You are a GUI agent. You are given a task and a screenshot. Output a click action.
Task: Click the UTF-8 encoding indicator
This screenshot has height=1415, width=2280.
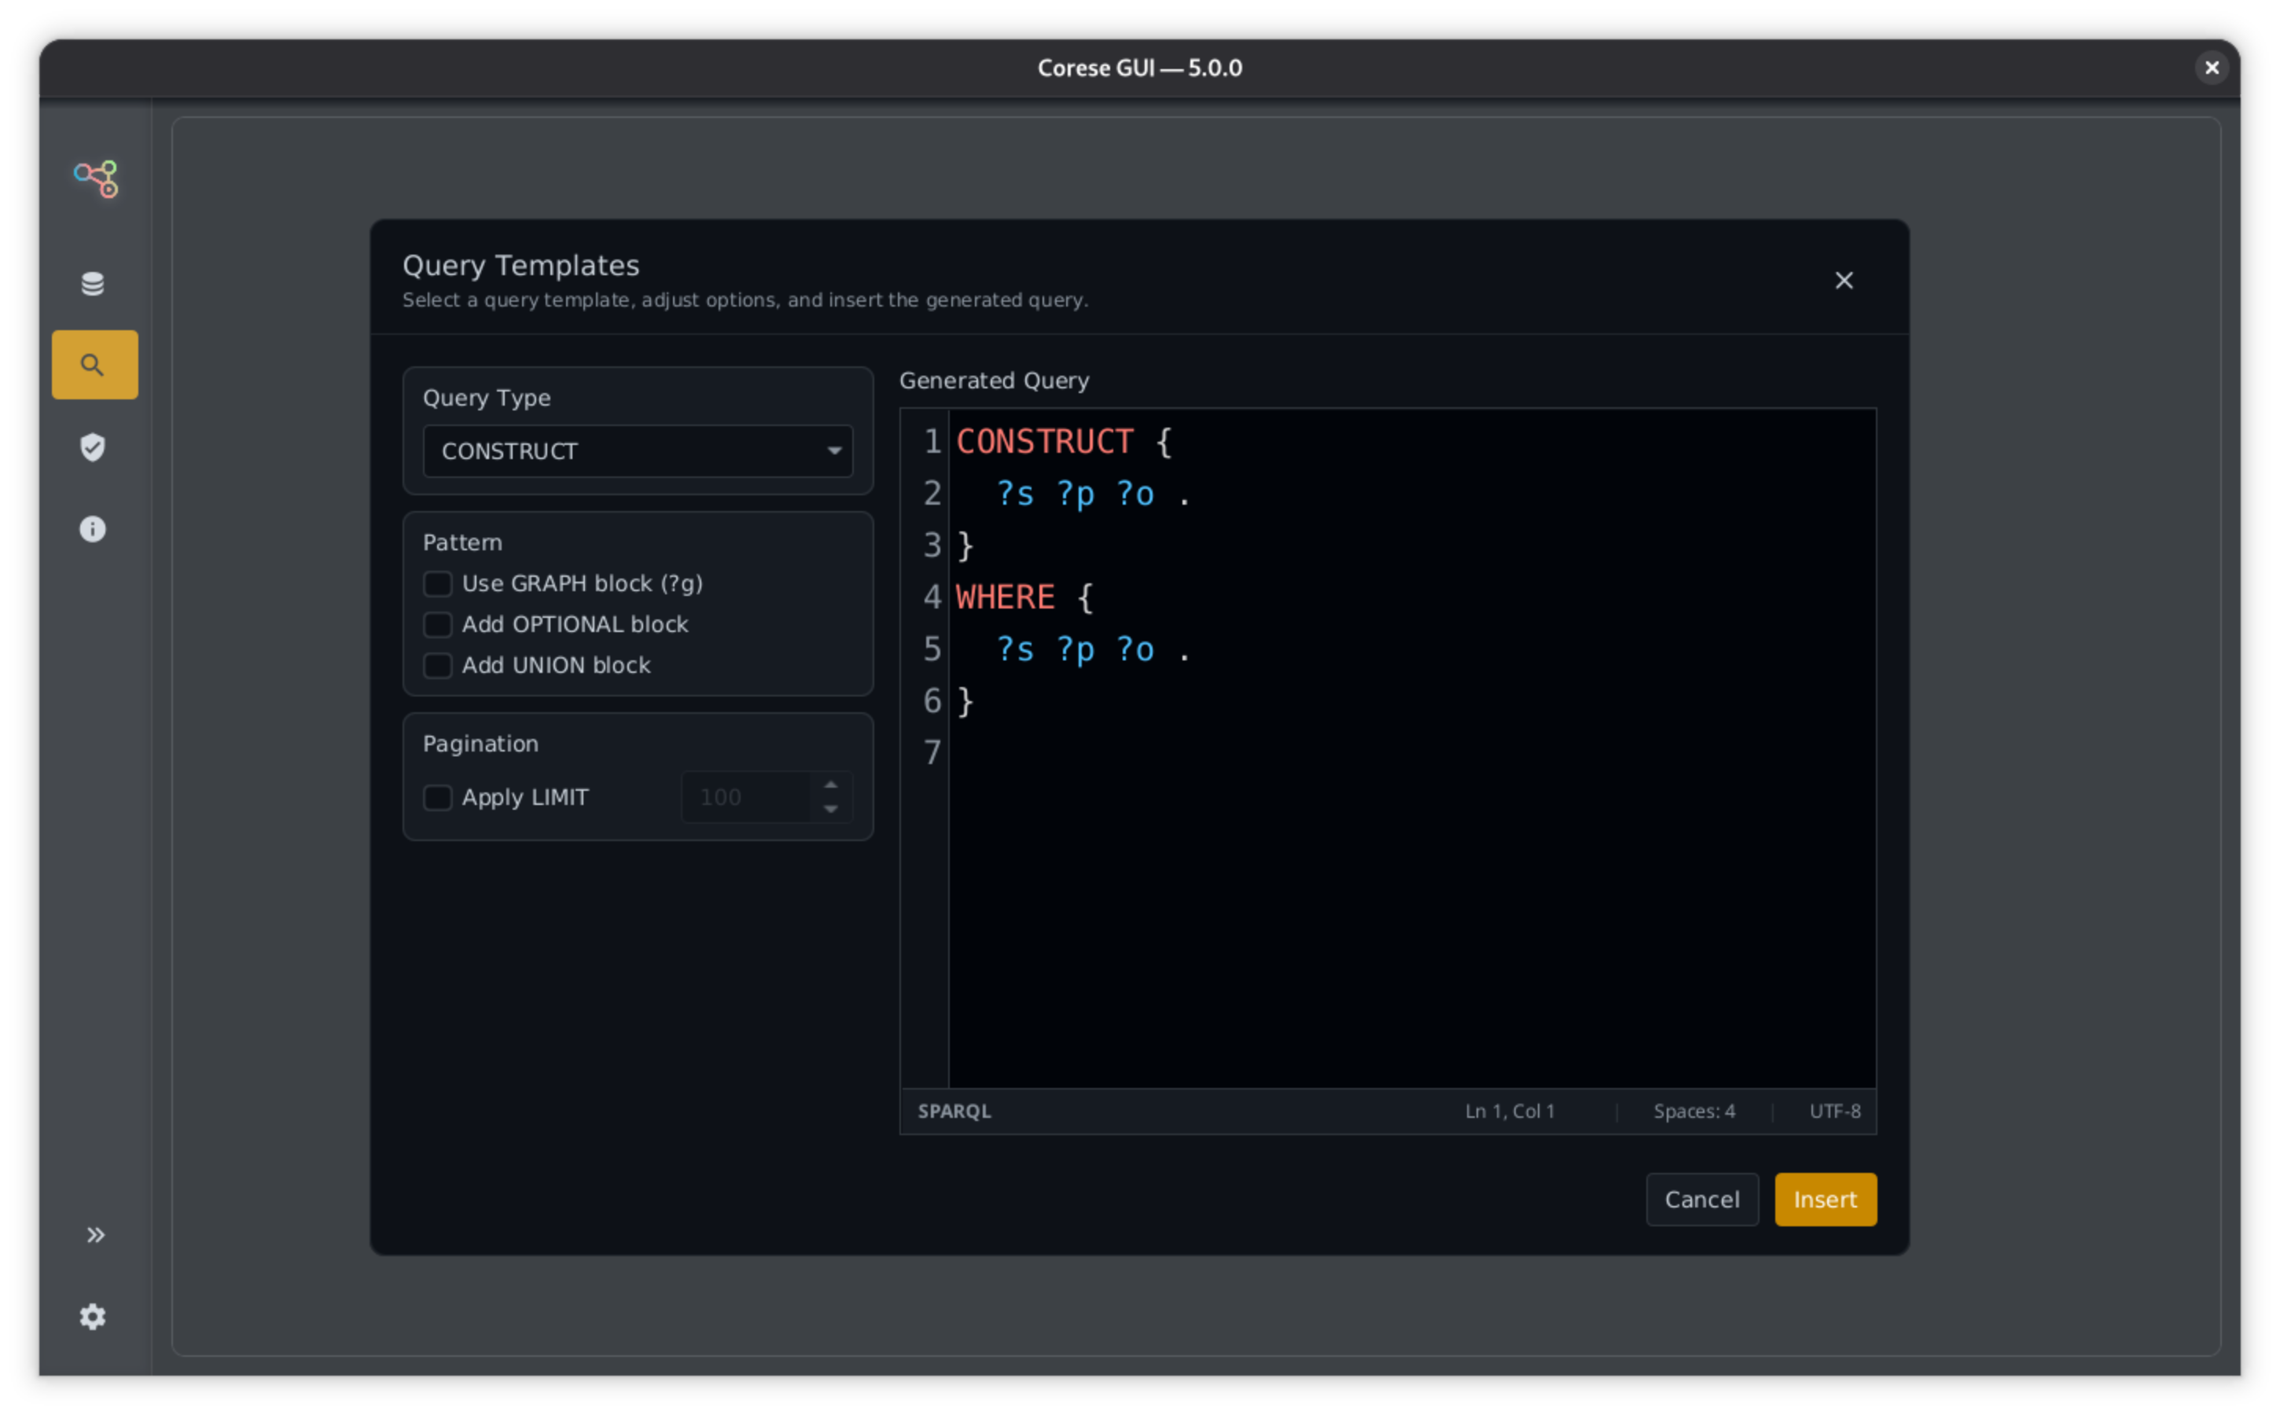(1833, 1111)
